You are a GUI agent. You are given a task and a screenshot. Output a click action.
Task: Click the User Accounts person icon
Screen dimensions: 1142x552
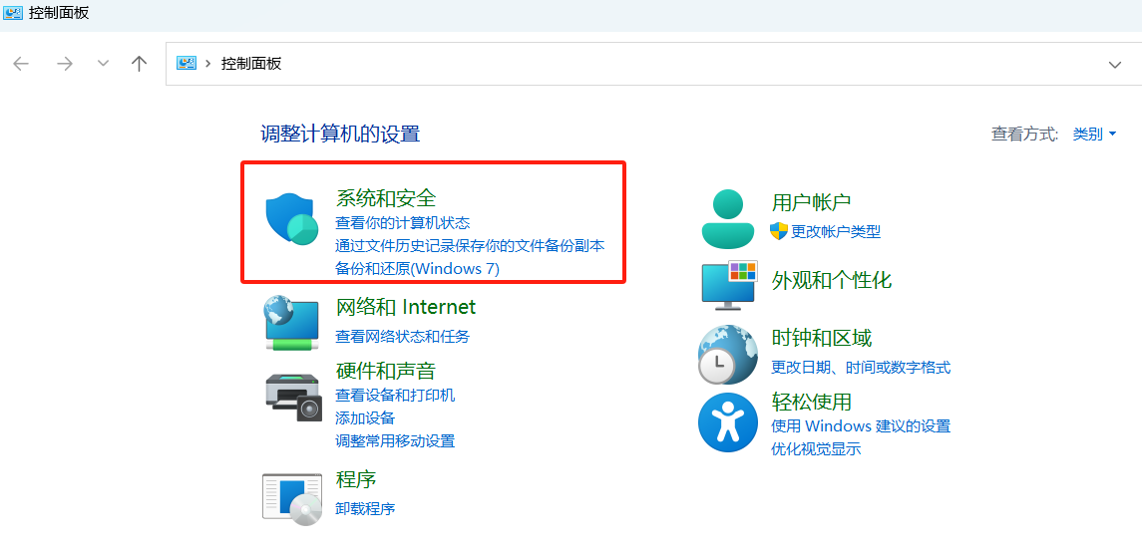728,218
